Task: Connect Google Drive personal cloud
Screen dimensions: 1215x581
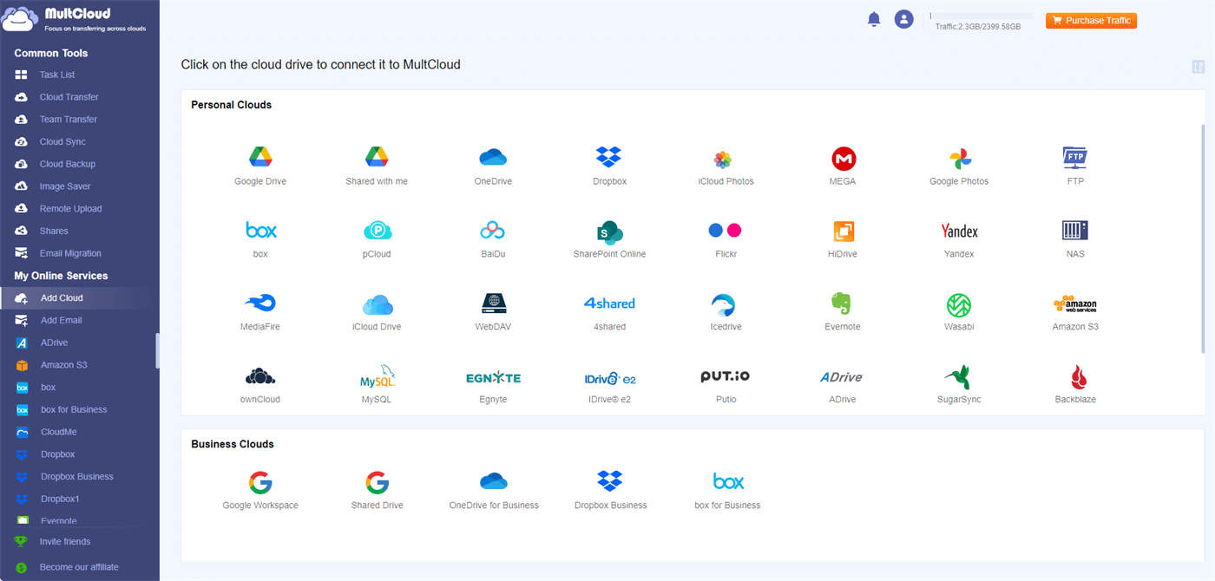Action: (x=260, y=166)
